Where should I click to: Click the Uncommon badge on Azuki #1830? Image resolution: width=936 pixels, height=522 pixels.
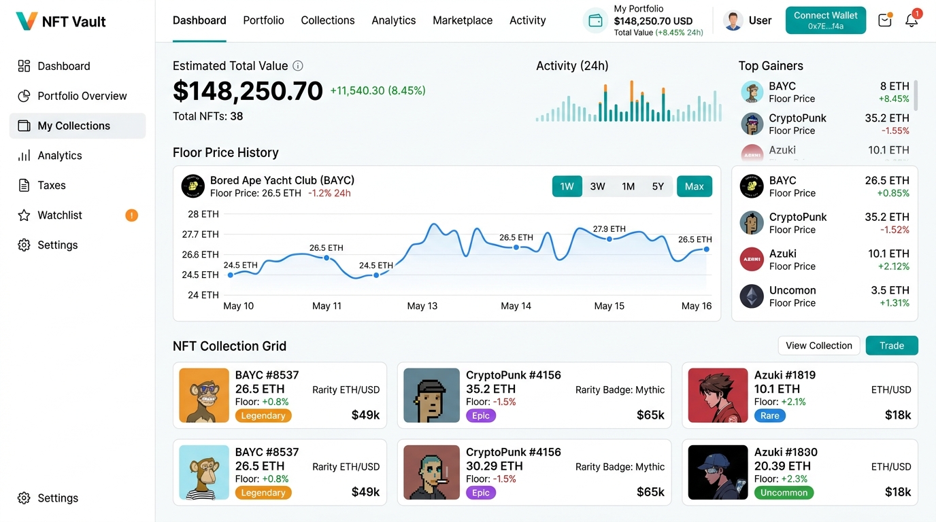tap(784, 493)
